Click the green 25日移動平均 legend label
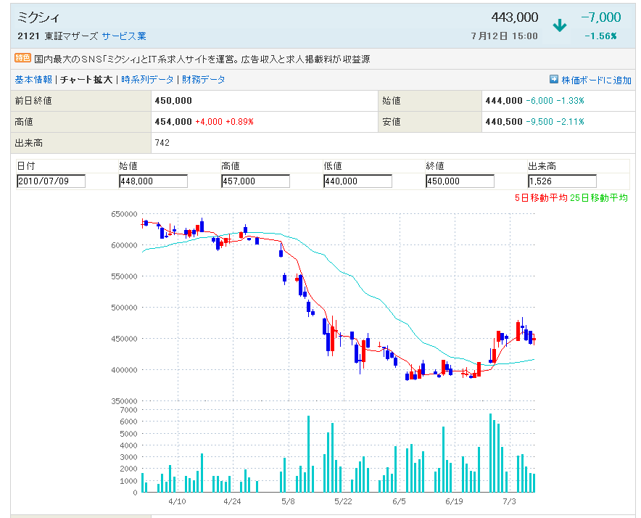Screen dimensions: 641x518 [x=599, y=198]
